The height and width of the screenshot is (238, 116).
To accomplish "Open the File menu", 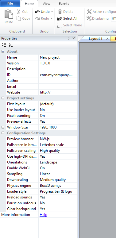I will point(10,3).
